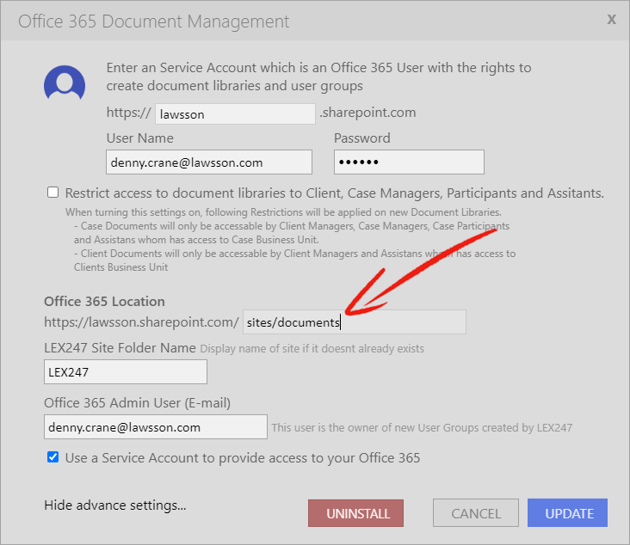The width and height of the screenshot is (630, 545).
Task: Click the 'Password' label
Action: (362, 138)
